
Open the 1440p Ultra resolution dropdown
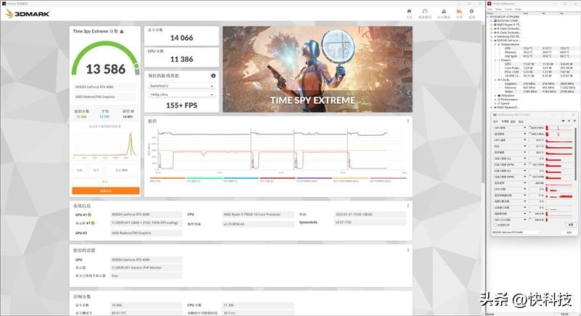pyautogui.click(x=182, y=95)
